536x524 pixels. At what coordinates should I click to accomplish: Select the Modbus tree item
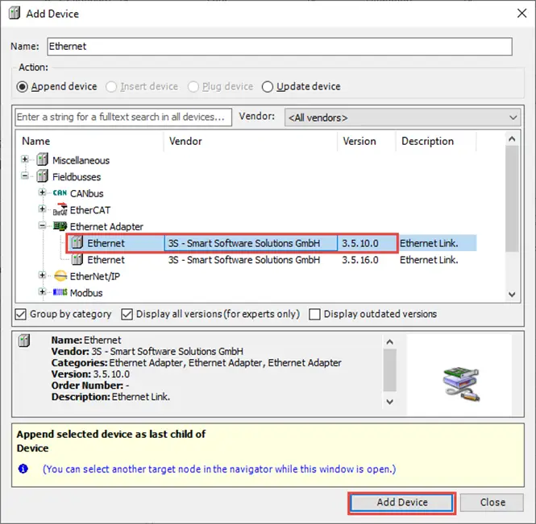pyautogui.click(x=86, y=293)
